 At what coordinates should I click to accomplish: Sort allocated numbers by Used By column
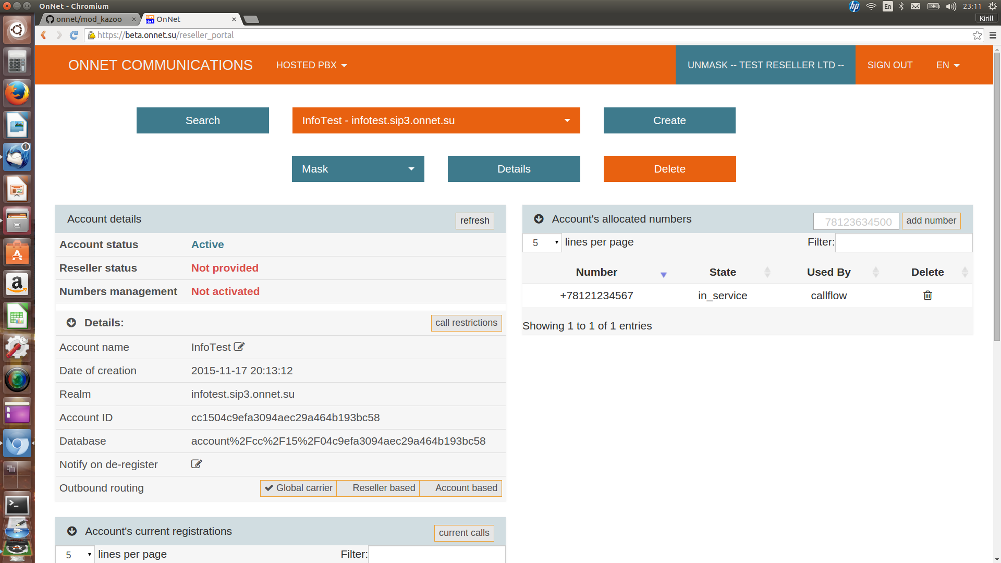click(x=828, y=272)
